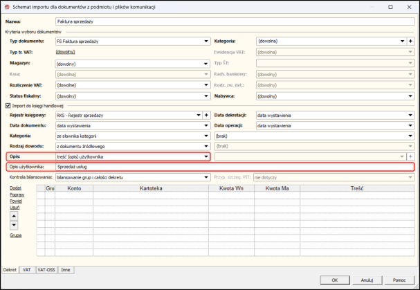This screenshot has width=420, height=290.
Task: Open help with Pomoc button
Action: click(x=399, y=280)
